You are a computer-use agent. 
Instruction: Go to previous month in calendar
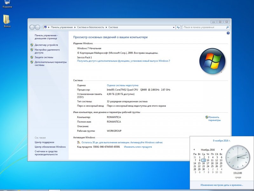[194, 150]
